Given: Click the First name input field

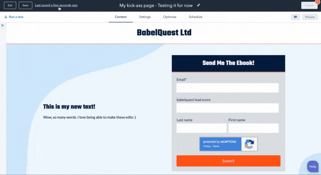Looking at the screenshot, I should tap(254, 128).
